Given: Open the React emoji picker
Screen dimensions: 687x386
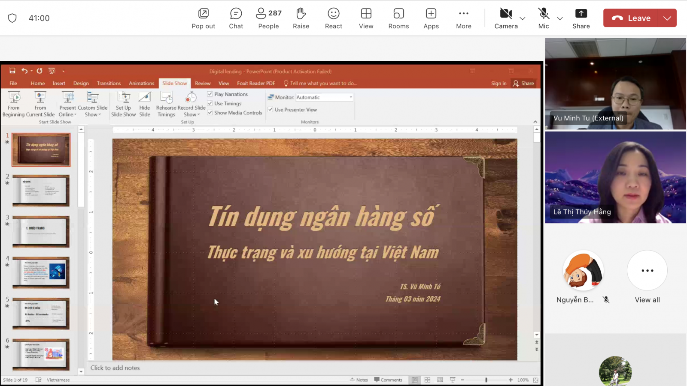Looking at the screenshot, I should (x=334, y=18).
